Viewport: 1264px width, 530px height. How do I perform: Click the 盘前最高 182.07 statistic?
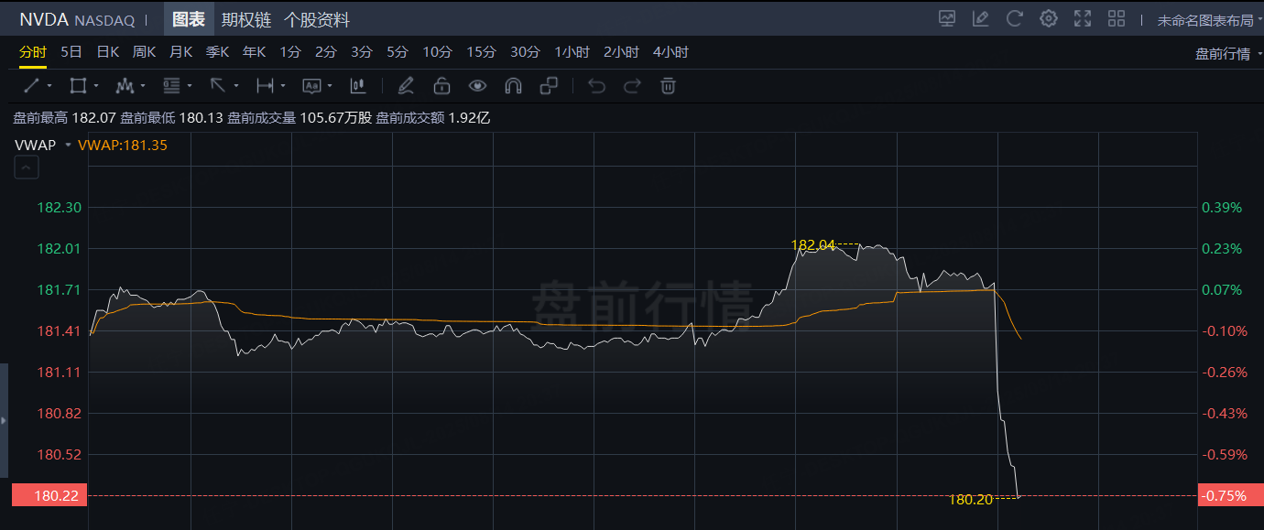pos(64,118)
